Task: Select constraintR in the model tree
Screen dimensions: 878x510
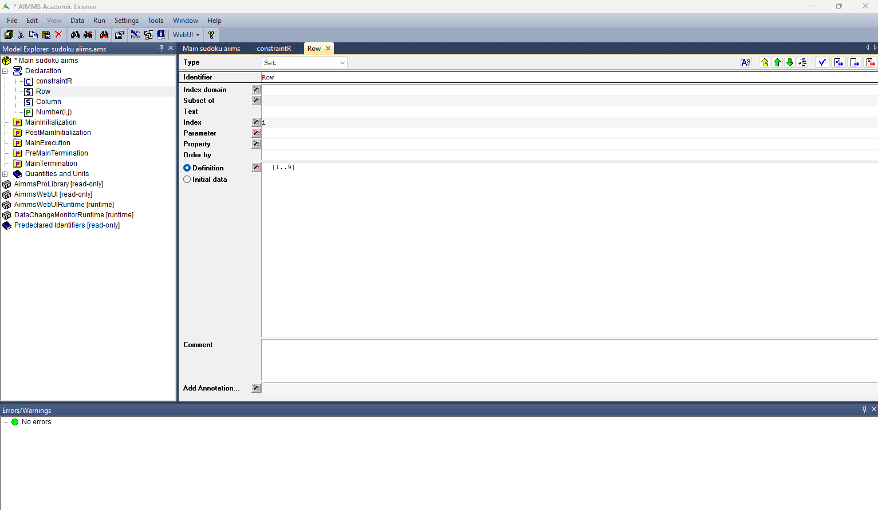Action: point(54,81)
